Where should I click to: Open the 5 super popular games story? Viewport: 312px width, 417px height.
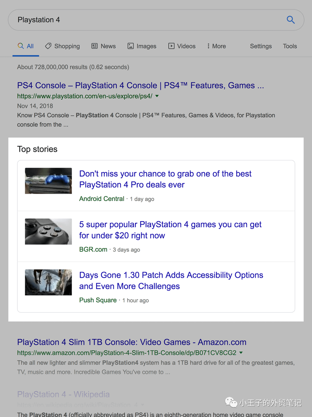coord(170,230)
